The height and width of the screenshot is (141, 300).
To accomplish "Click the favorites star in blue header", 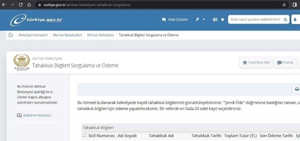I will [222, 19].
